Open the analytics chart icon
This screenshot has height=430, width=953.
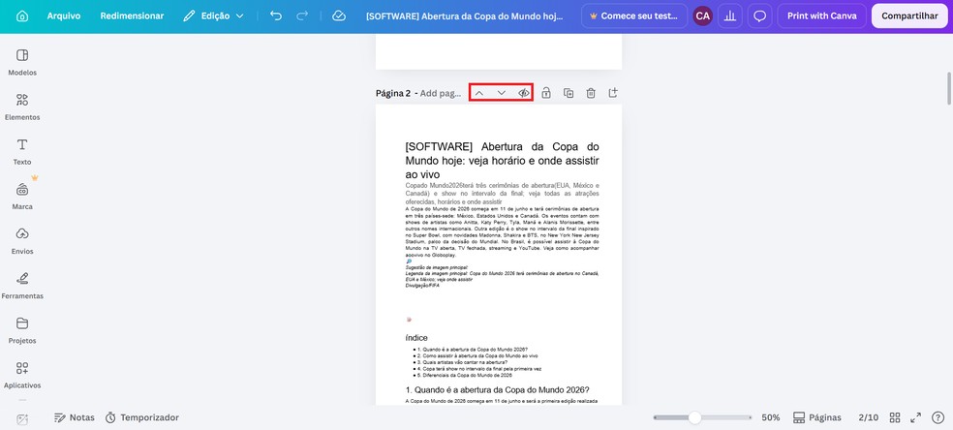(x=730, y=16)
